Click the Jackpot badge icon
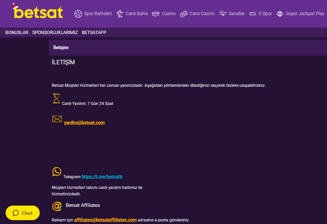 pyautogui.click(x=280, y=14)
